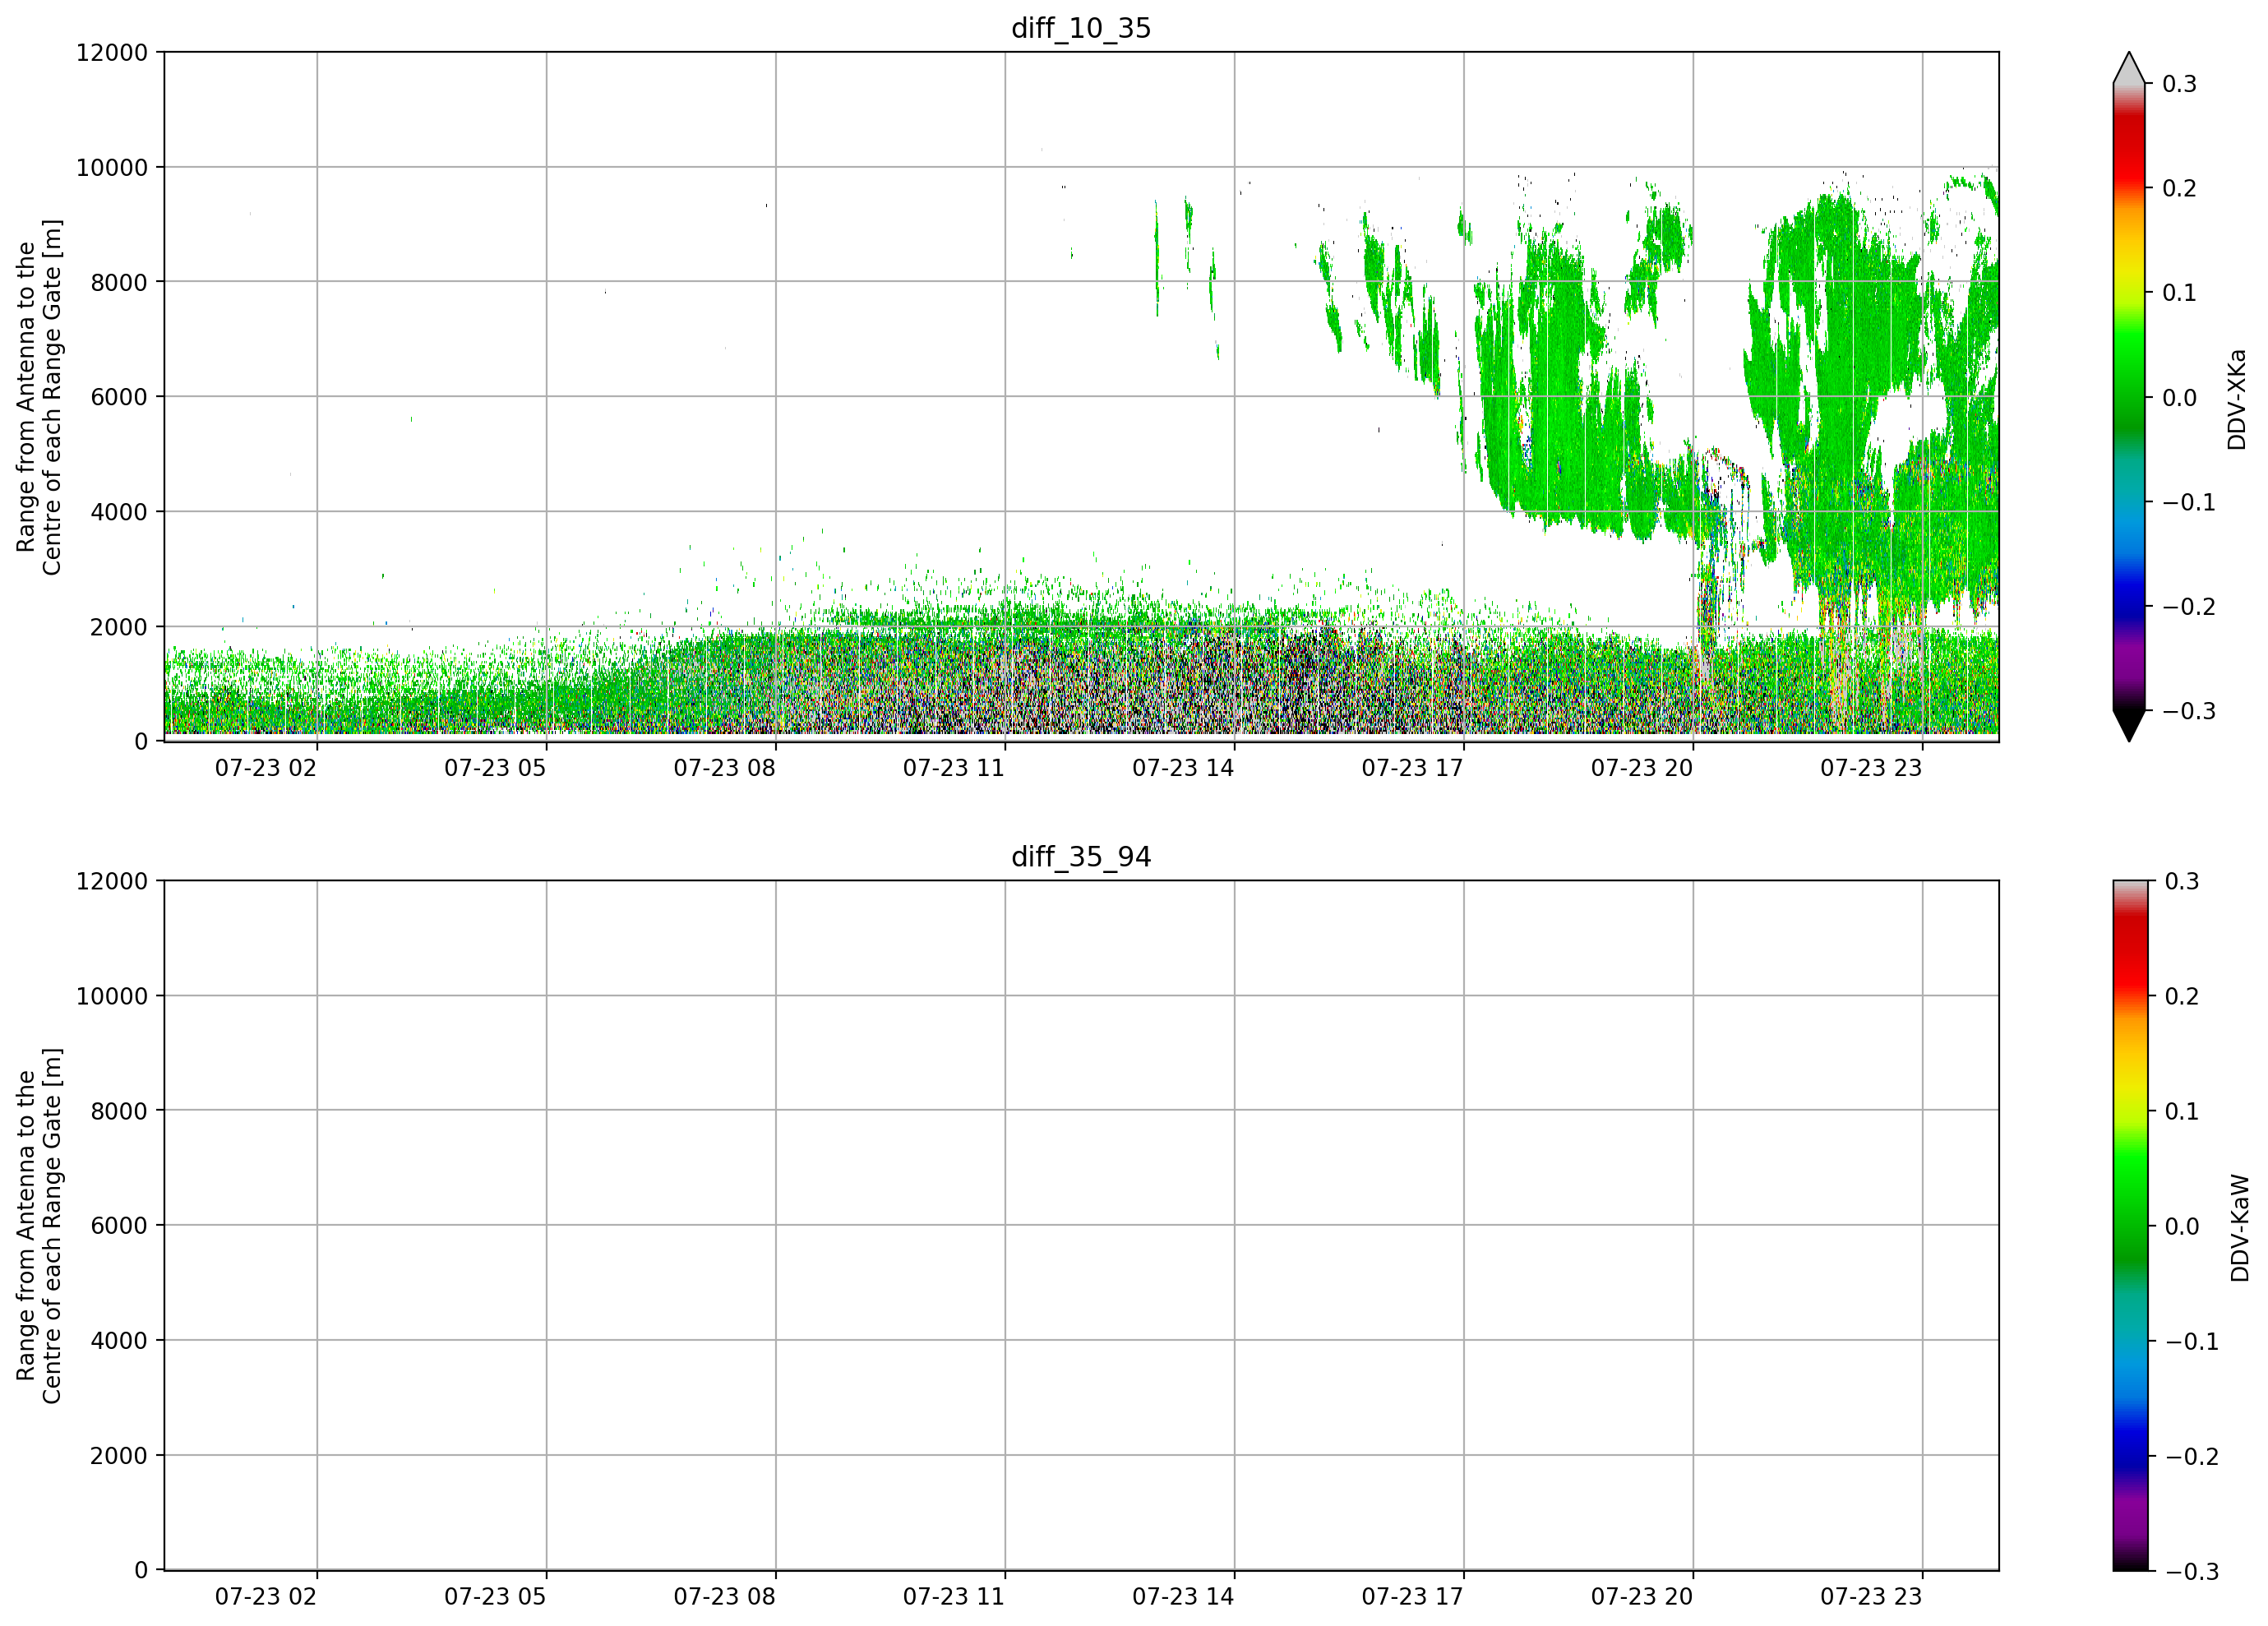Screen dimensions: 2268x1626
Task: Click −0.3 tick label on the DDV-XKa colorbar
Action: point(2188,711)
